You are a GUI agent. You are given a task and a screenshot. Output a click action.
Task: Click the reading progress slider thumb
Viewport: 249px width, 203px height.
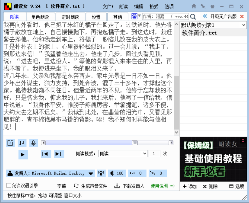(135, 143)
